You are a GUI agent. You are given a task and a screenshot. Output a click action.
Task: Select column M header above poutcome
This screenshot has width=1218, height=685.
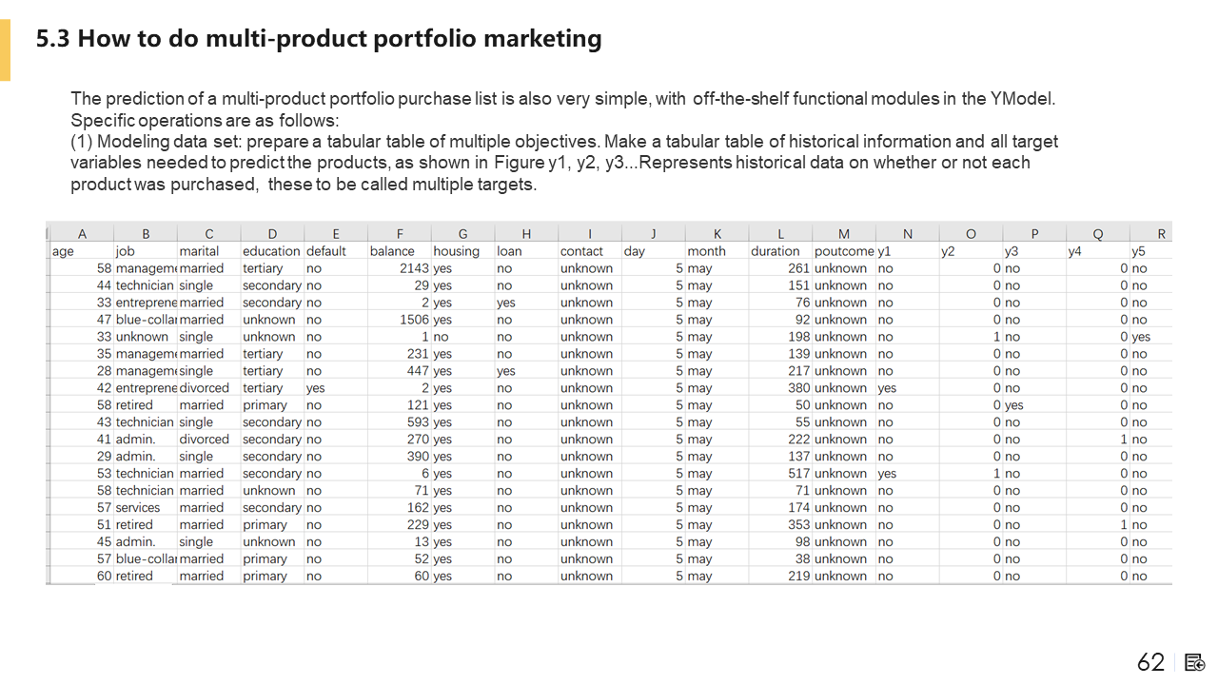(x=844, y=234)
